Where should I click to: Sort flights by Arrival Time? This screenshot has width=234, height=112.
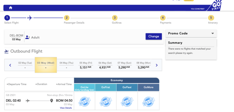click(x=64, y=84)
